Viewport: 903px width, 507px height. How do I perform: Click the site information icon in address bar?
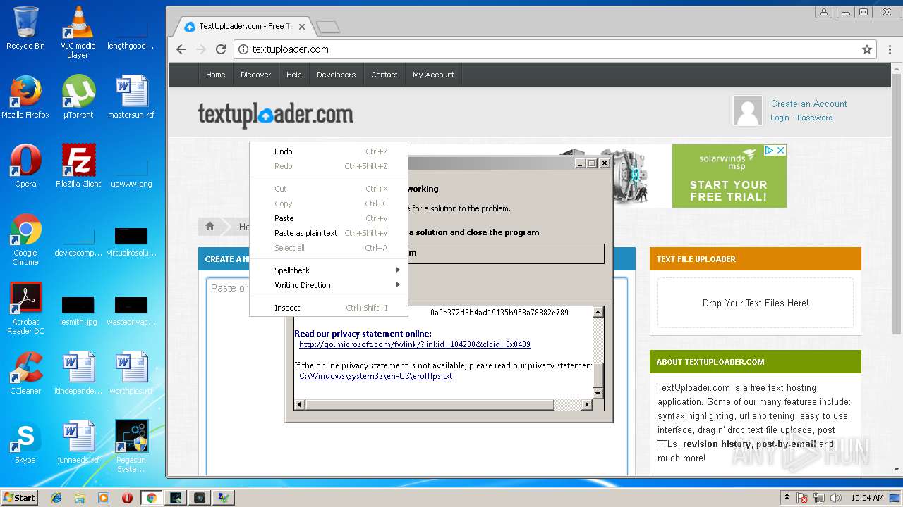[243, 49]
